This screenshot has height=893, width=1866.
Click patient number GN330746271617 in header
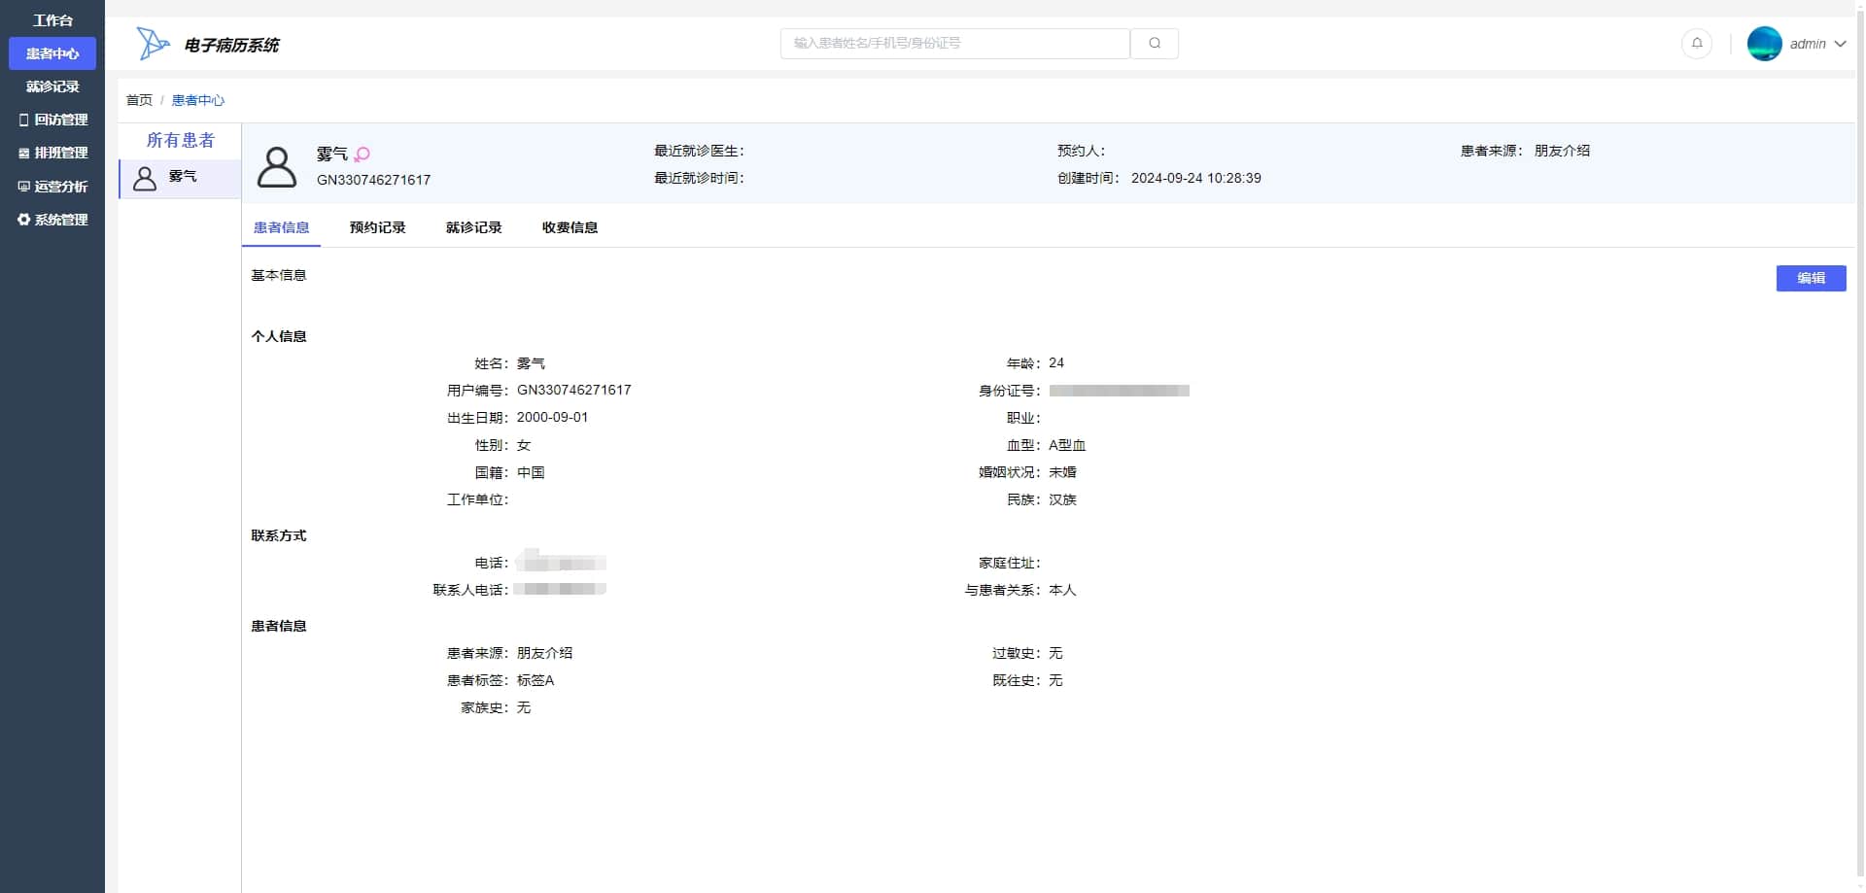(373, 180)
